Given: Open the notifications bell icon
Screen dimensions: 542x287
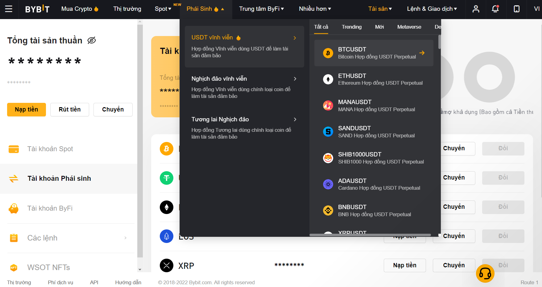Looking at the screenshot, I should 495,9.
